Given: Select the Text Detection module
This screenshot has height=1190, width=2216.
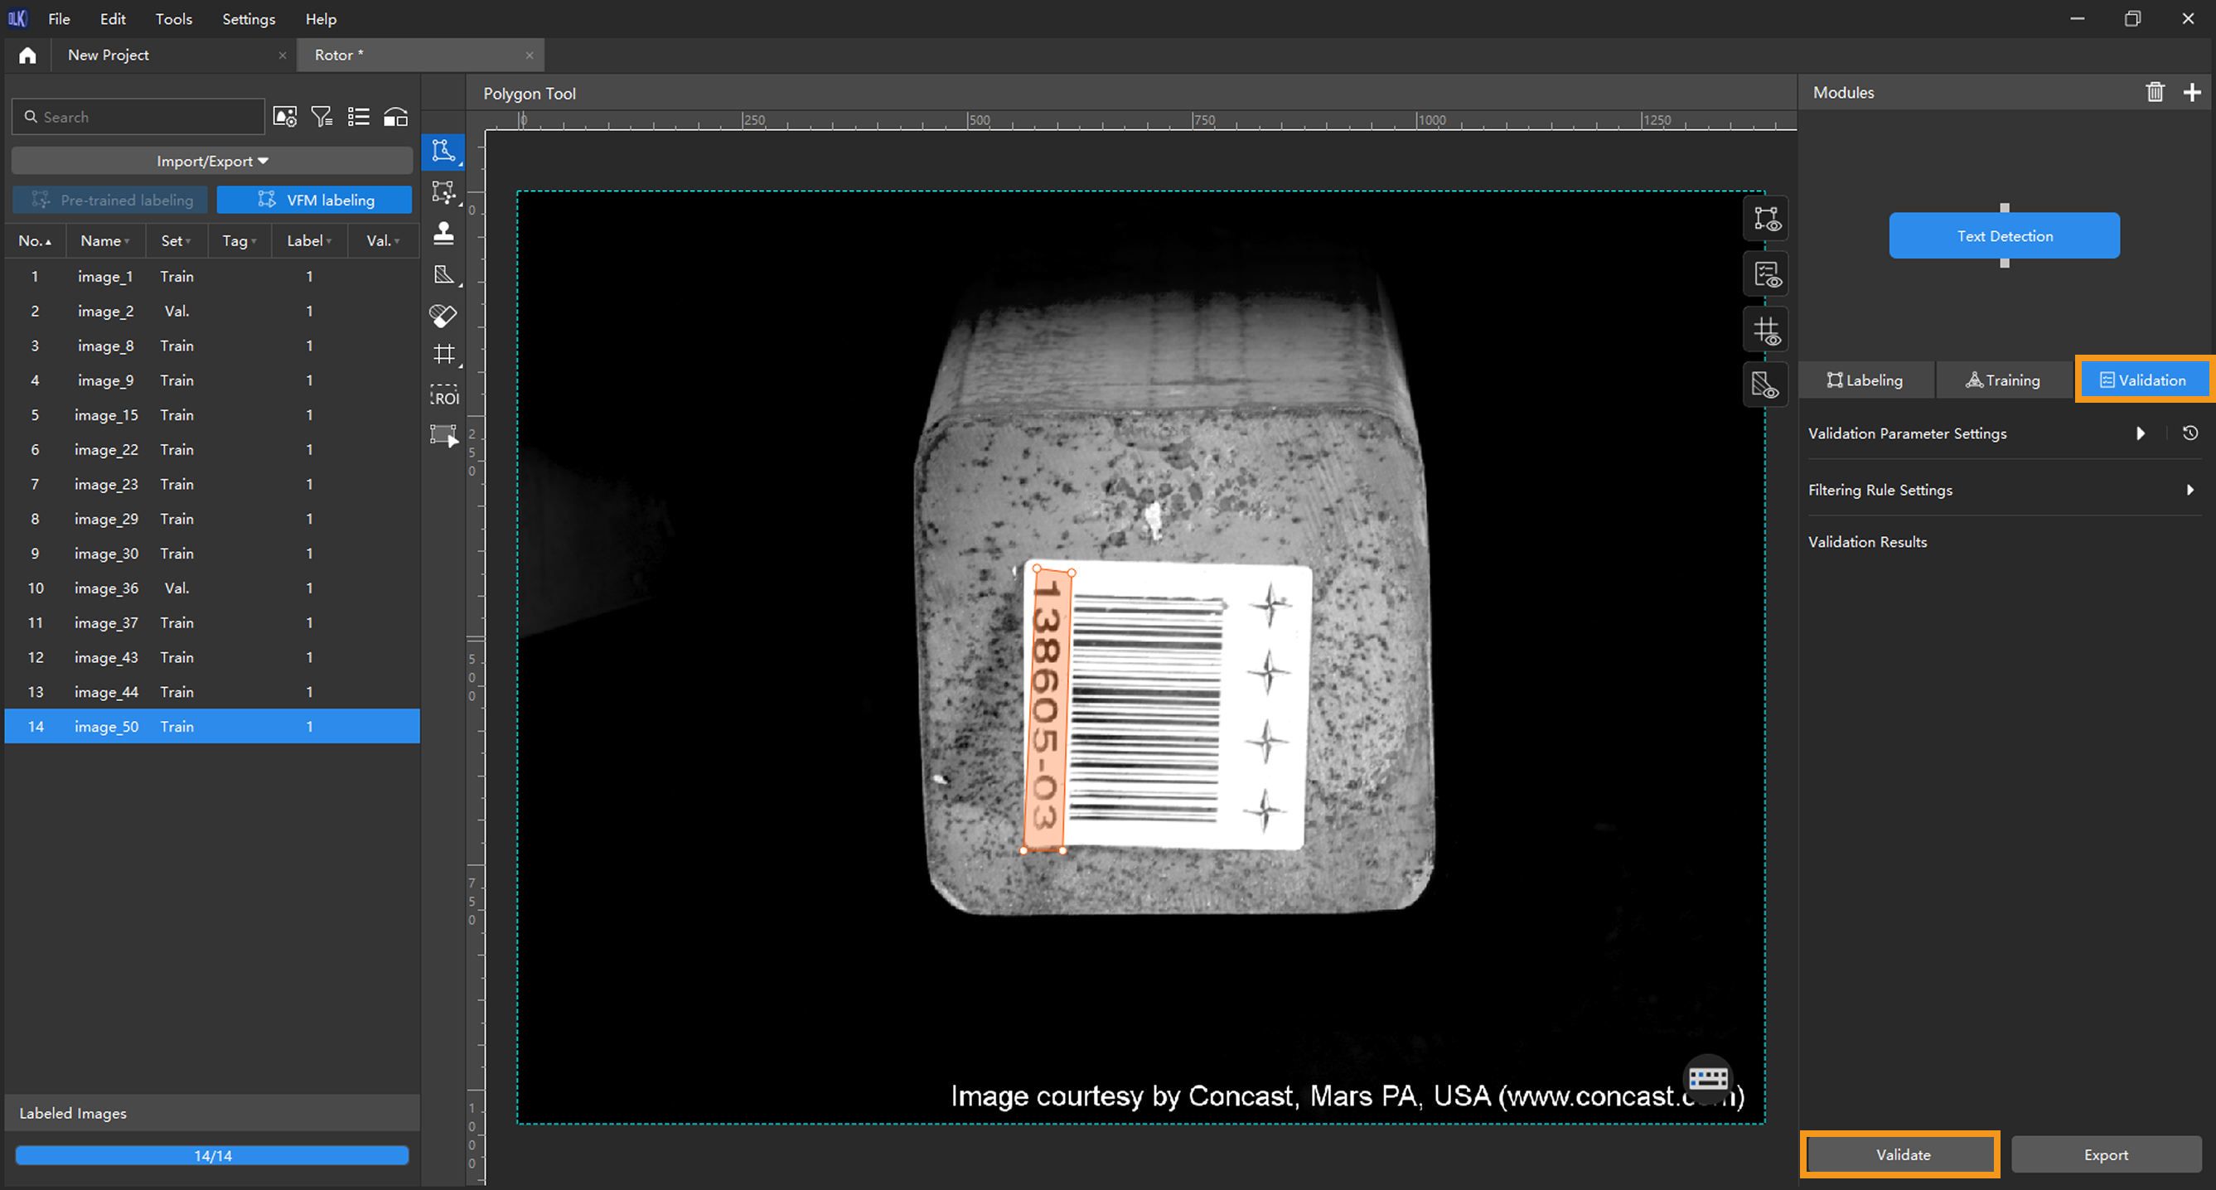Looking at the screenshot, I should (2004, 236).
